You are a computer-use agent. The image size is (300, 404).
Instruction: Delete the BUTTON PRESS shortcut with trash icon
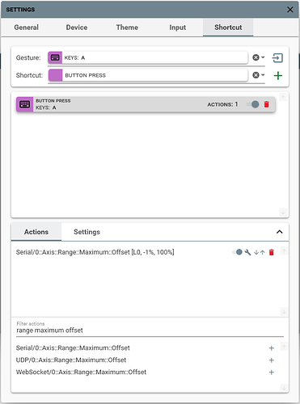point(267,104)
